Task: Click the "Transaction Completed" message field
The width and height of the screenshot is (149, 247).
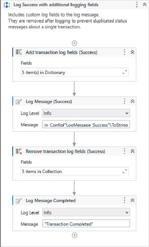Action: click(x=86, y=224)
